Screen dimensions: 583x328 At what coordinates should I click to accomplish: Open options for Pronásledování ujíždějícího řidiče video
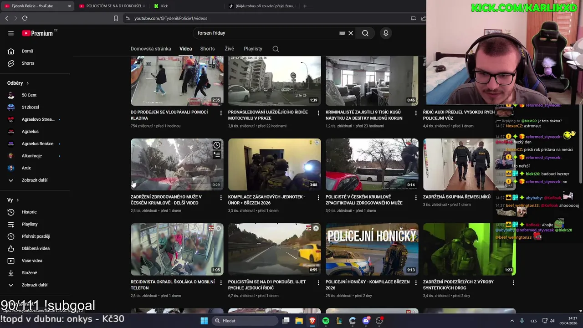pyautogui.click(x=318, y=113)
